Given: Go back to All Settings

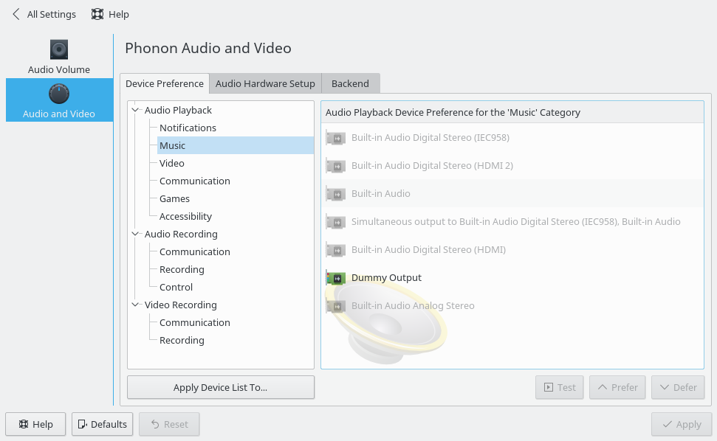Looking at the screenshot, I should pyautogui.click(x=44, y=14).
